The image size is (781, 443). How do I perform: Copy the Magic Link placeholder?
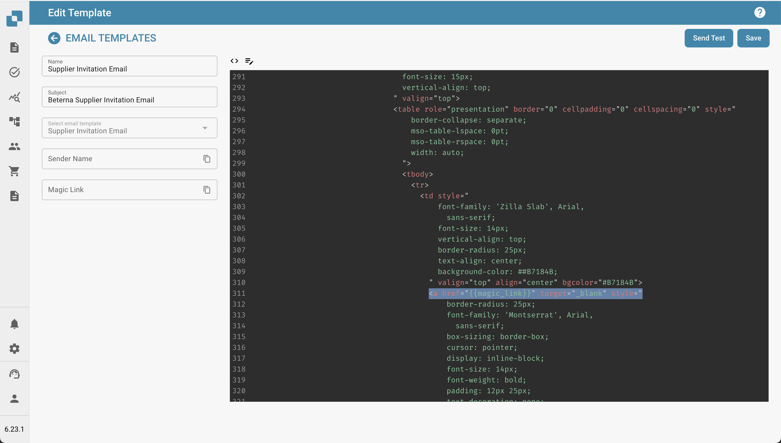(207, 190)
